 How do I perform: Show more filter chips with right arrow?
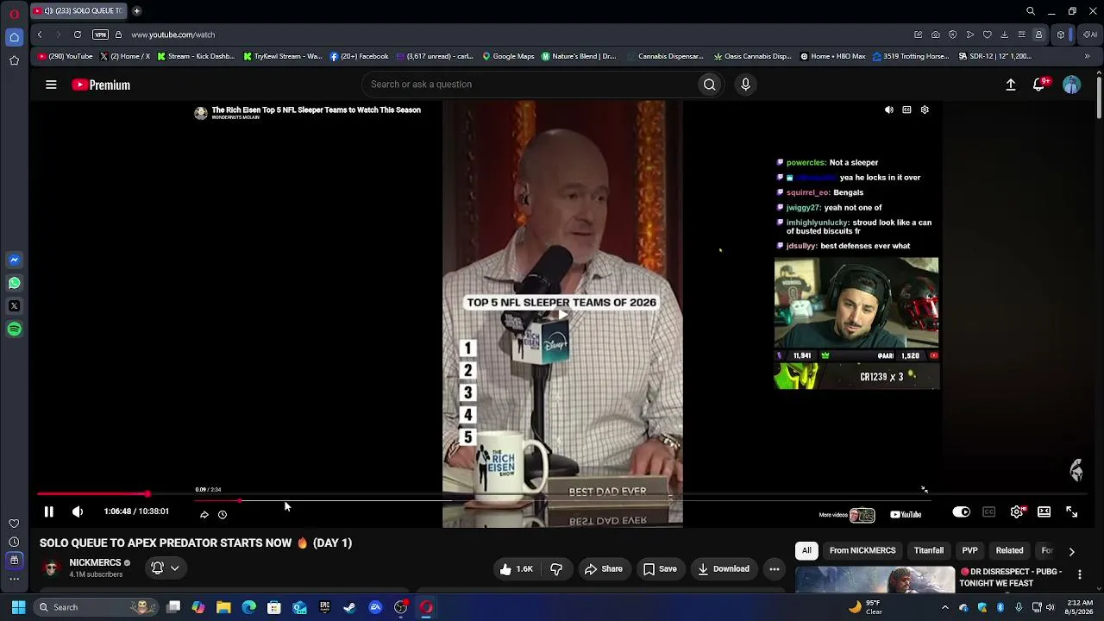[1071, 551]
